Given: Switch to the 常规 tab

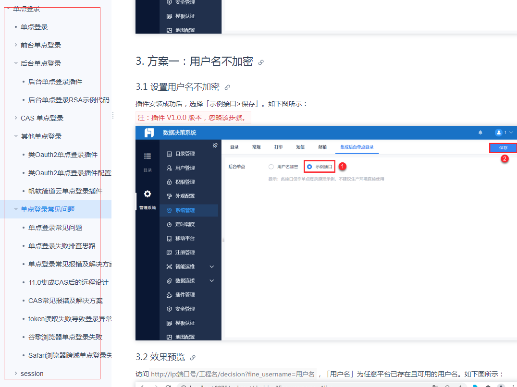Looking at the screenshot, I should pyautogui.click(x=256, y=147).
